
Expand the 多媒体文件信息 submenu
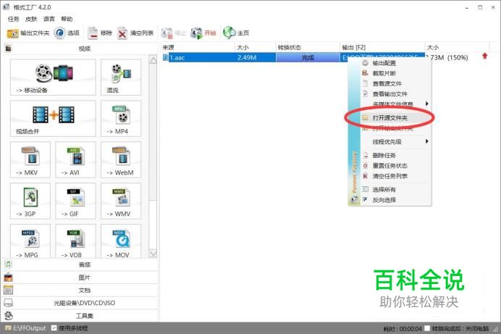pos(396,104)
